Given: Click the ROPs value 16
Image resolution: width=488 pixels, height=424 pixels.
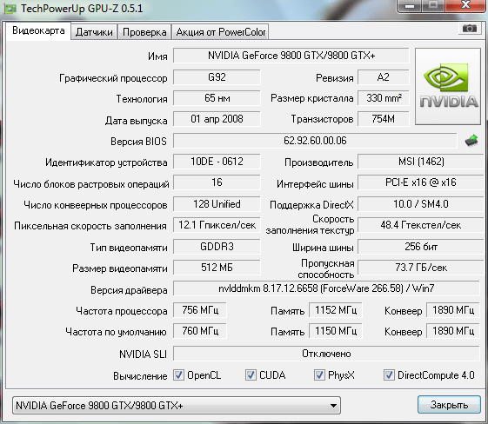Looking at the screenshot, I should point(217,182).
